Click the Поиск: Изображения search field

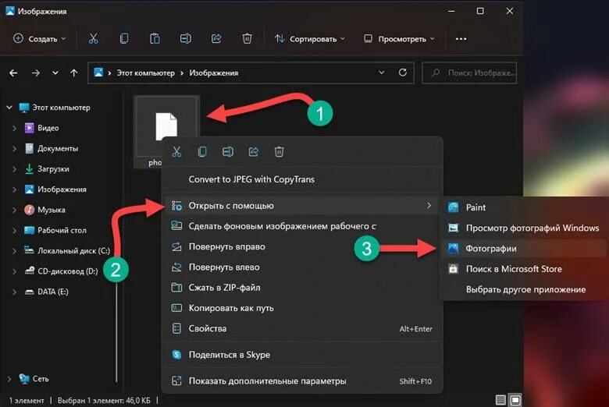tap(469, 73)
